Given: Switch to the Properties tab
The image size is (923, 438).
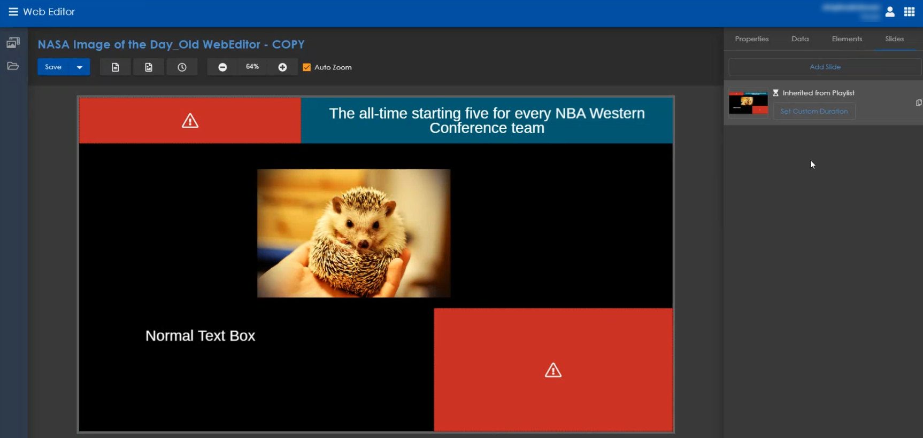Looking at the screenshot, I should (751, 39).
